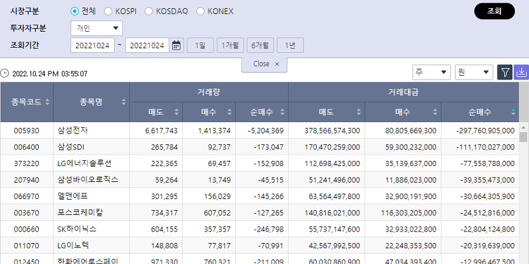Click the download data icon
The height and width of the screenshot is (264, 529).
[x=521, y=72]
